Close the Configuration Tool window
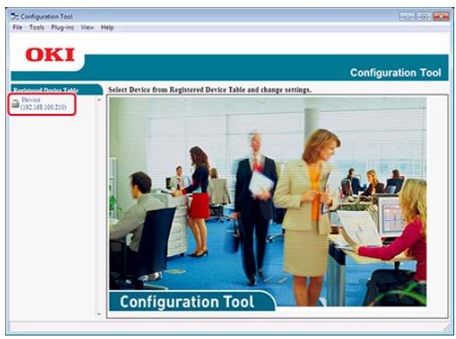The image size is (456, 339). click(x=441, y=17)
